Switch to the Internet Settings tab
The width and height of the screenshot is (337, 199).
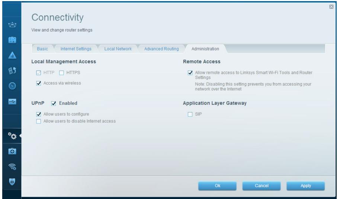pos(76,49)
